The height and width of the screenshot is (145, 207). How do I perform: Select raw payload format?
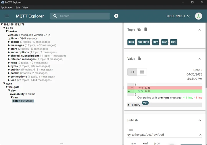pos(133,143)
